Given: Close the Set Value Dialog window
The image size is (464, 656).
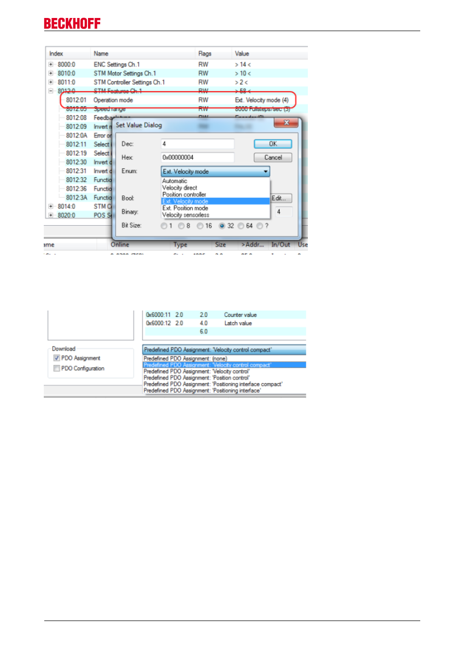Looking at the screenshot, I should click(286, 122).
